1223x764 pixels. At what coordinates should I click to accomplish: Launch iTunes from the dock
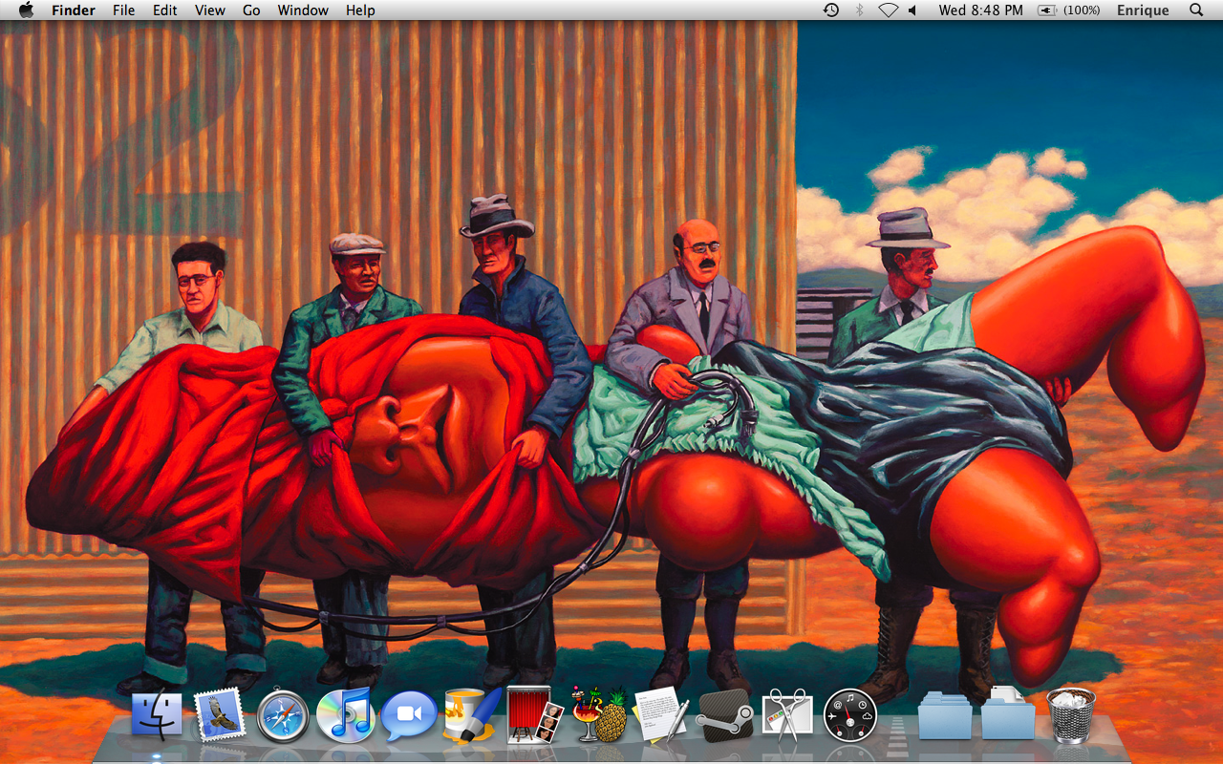point(345,714)
